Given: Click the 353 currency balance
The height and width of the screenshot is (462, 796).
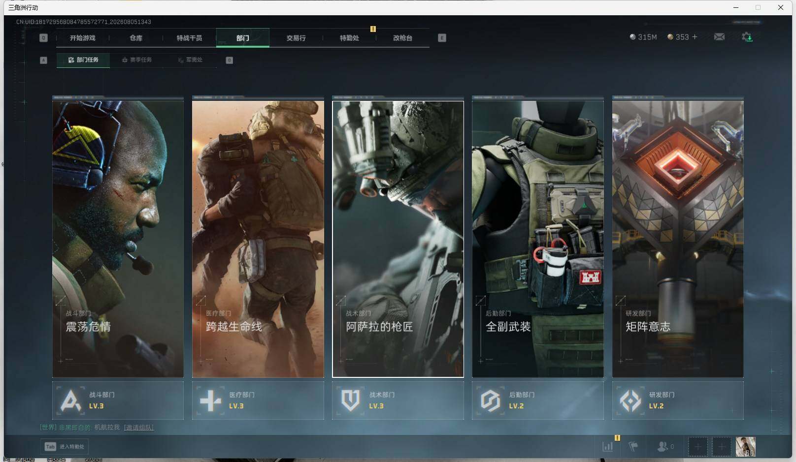Looking at the screenshot, I should [x=678, y=37].
